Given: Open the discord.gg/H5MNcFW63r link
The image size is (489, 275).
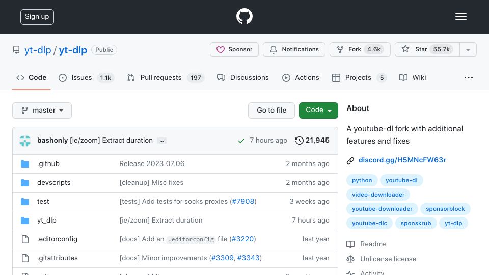Looking at the screenshot, I should click(x=402, y=160).
